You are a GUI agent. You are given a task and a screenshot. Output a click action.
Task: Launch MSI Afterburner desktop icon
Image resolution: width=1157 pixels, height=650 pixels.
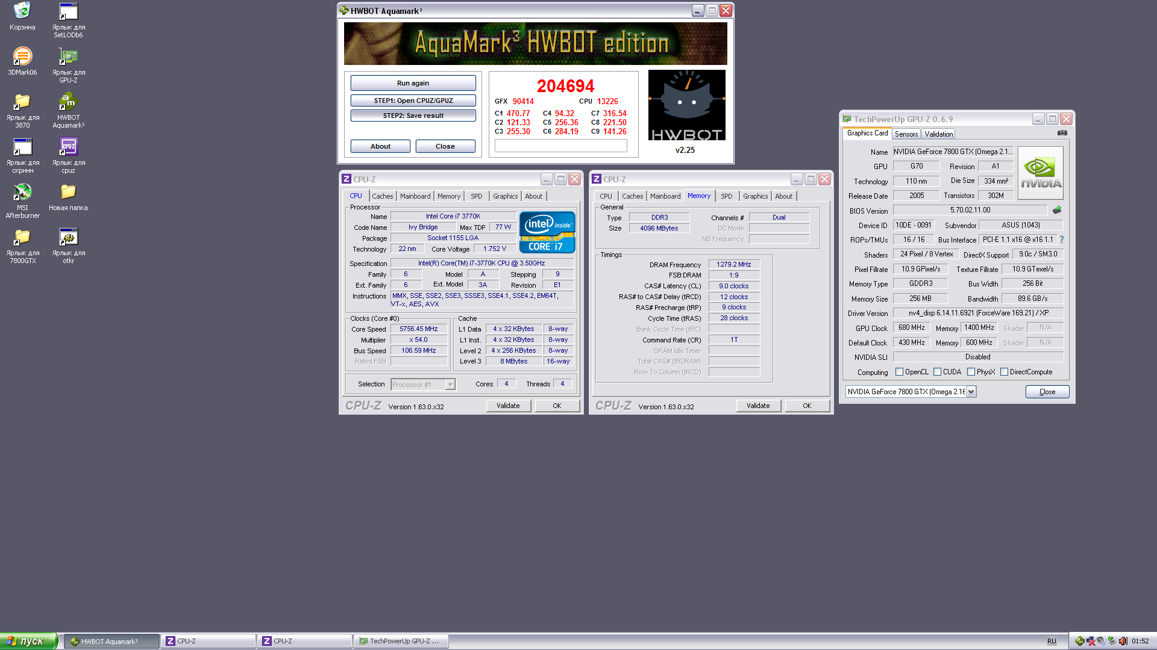click(x=22, y=200)
